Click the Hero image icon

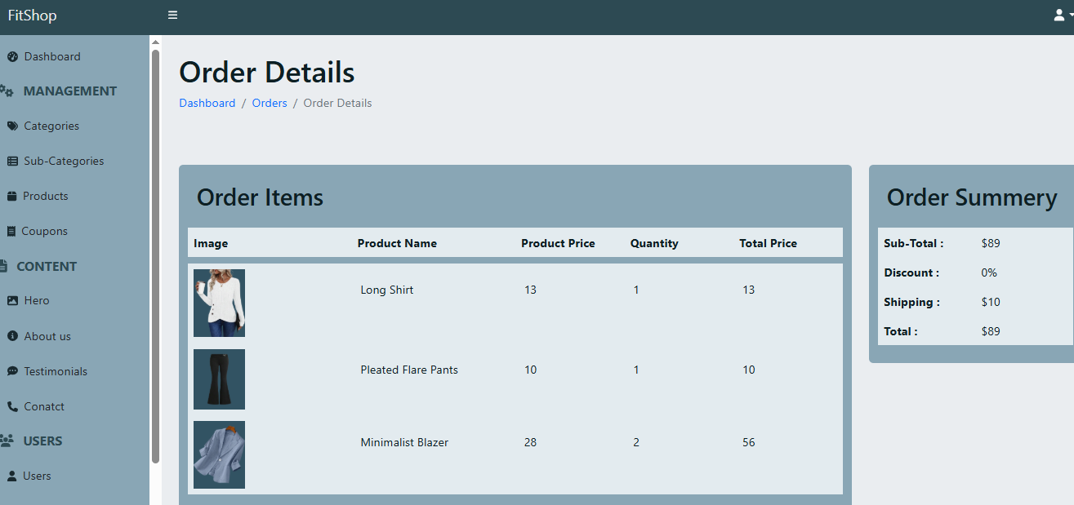click(12, 301)
